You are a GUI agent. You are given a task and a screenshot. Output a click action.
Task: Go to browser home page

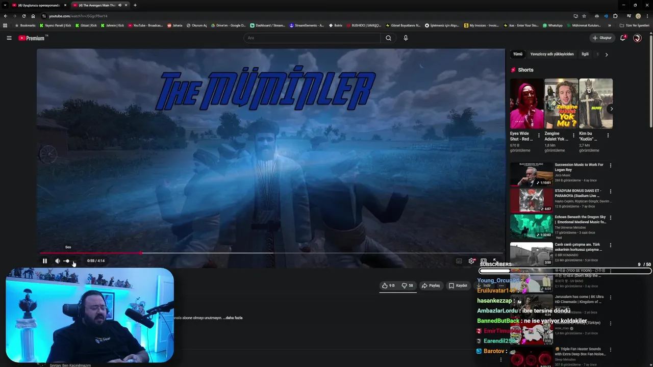[x=33, y=16]
